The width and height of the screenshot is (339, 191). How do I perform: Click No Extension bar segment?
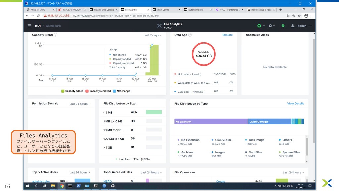(x=211, y=122)
